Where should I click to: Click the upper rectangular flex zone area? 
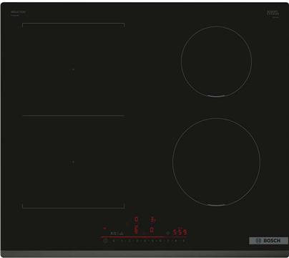(74, 70)
